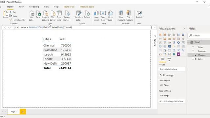Check the Measure field checkbox
The width and height of the screenshot is (210, 118).
193,55
